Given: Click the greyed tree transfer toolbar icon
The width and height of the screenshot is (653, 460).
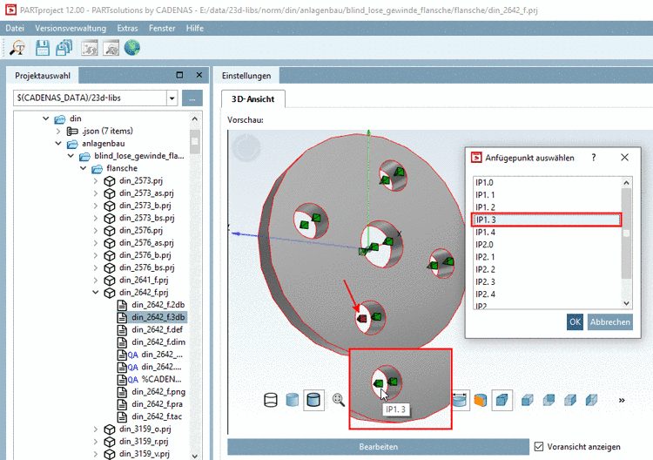Looking at the screenshot, I should [x=90, y=48].
